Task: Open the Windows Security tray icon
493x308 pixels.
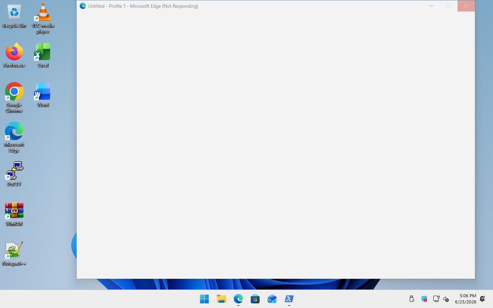Action: tap(424, 299)
